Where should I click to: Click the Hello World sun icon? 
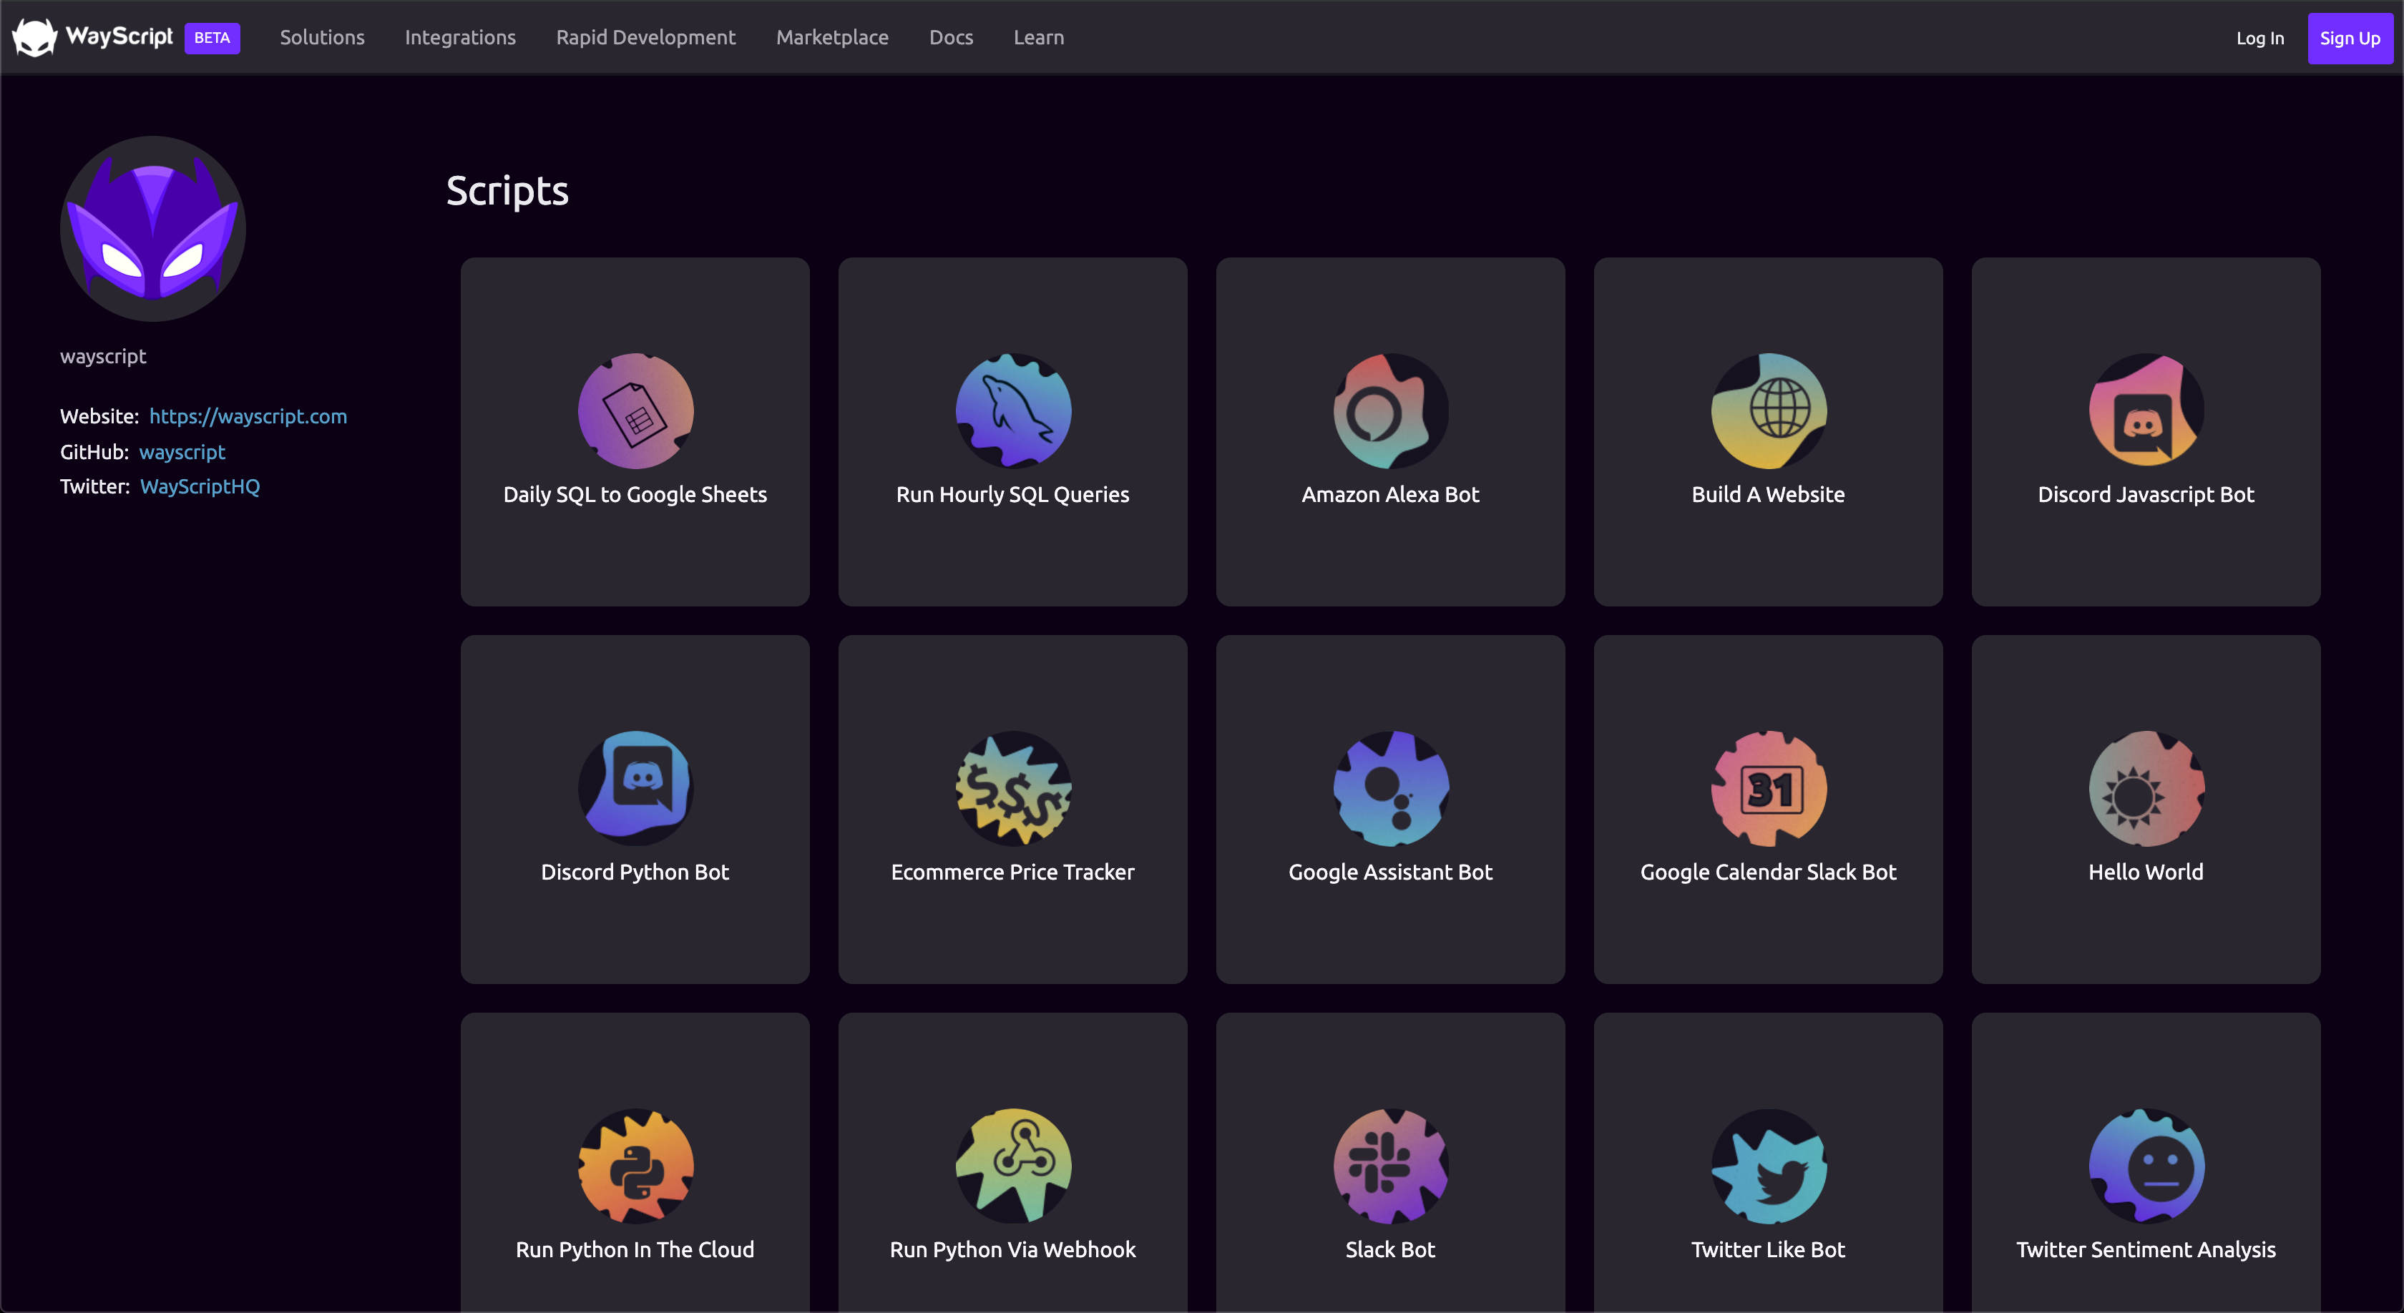coord(2146,788)
